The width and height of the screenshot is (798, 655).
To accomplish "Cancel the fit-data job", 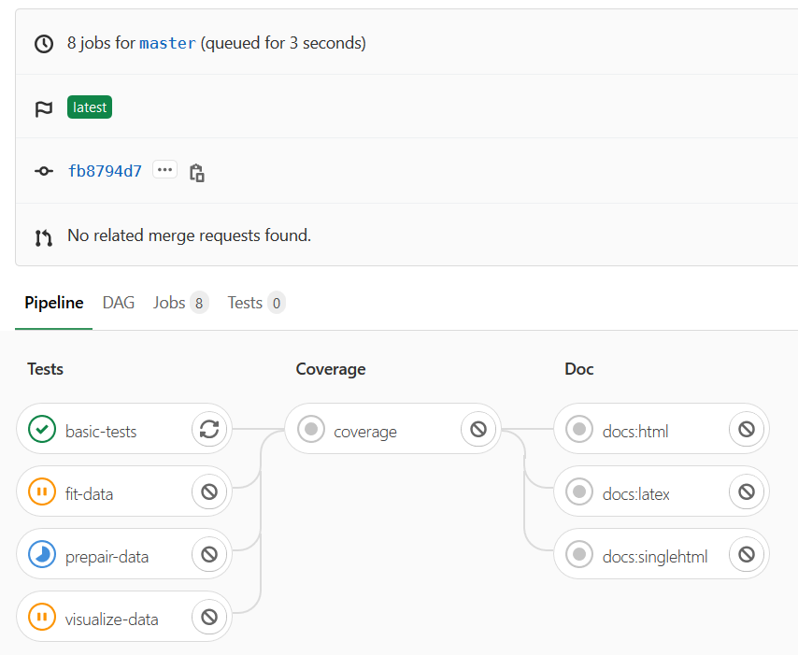I will 208,491.
